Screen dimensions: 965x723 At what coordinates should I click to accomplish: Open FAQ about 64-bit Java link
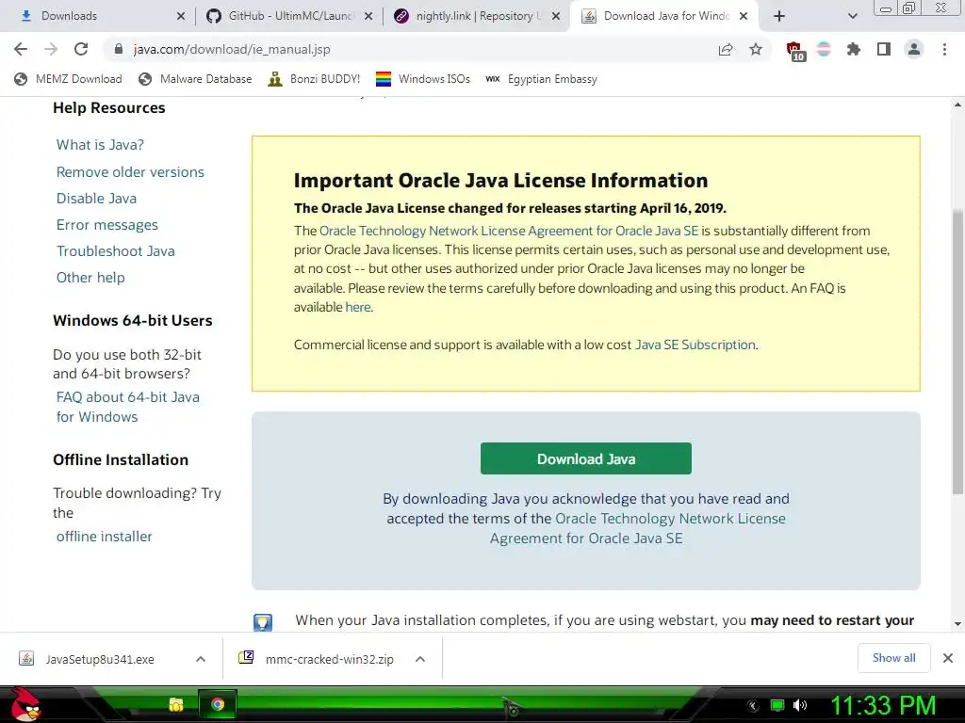click(127, 407)
